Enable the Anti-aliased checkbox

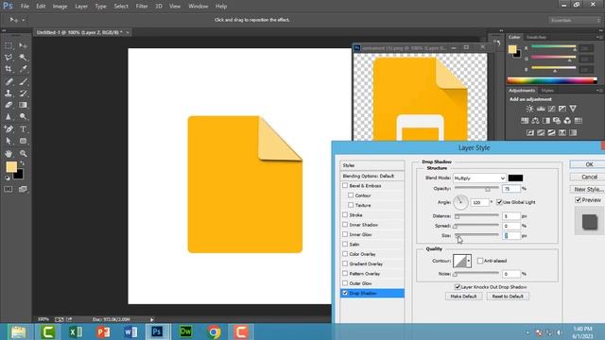click(480, 261)
